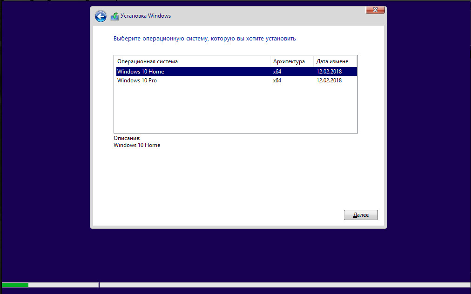
Task: Close the Установка Windows dialog
Action: click(375, 10)
